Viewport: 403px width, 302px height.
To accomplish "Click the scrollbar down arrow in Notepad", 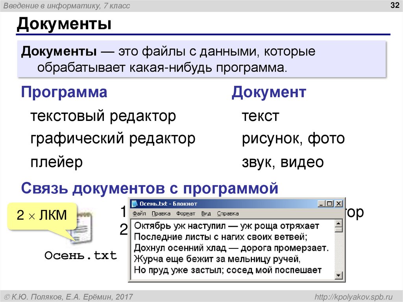I will pyautogui.click(x=339, y=274).
